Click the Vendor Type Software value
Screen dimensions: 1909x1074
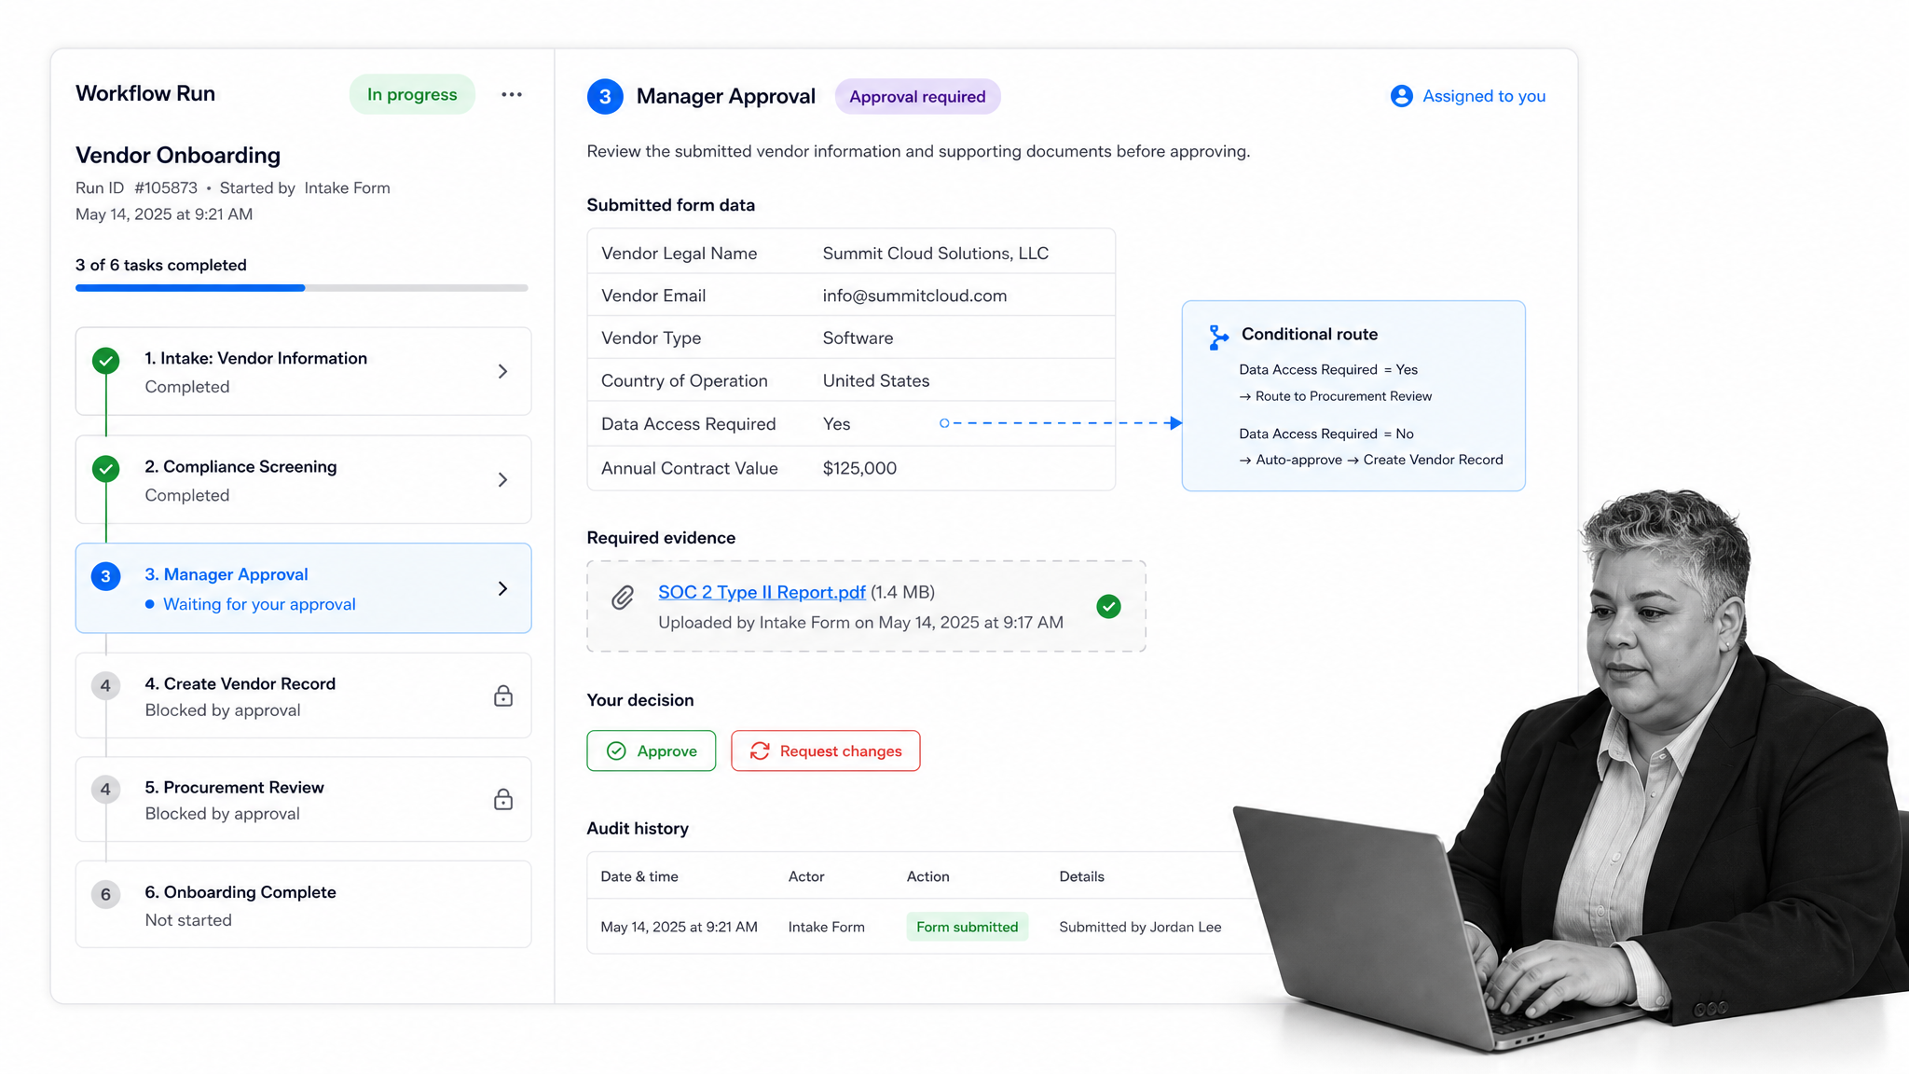[858, 338]
